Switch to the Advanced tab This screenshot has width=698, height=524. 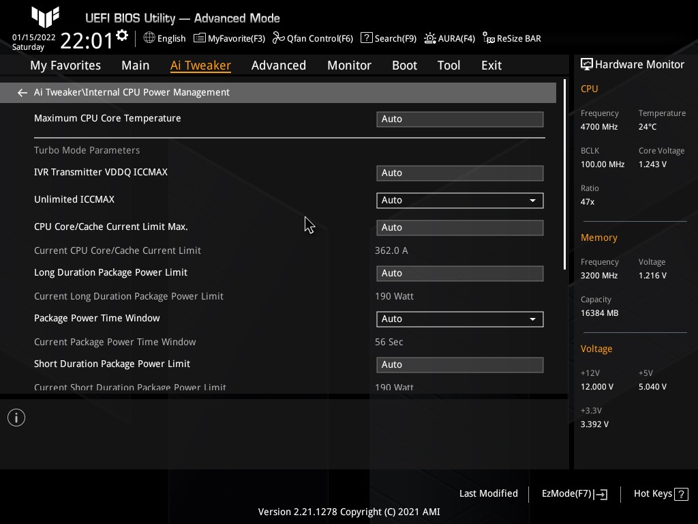coord(278,65)
